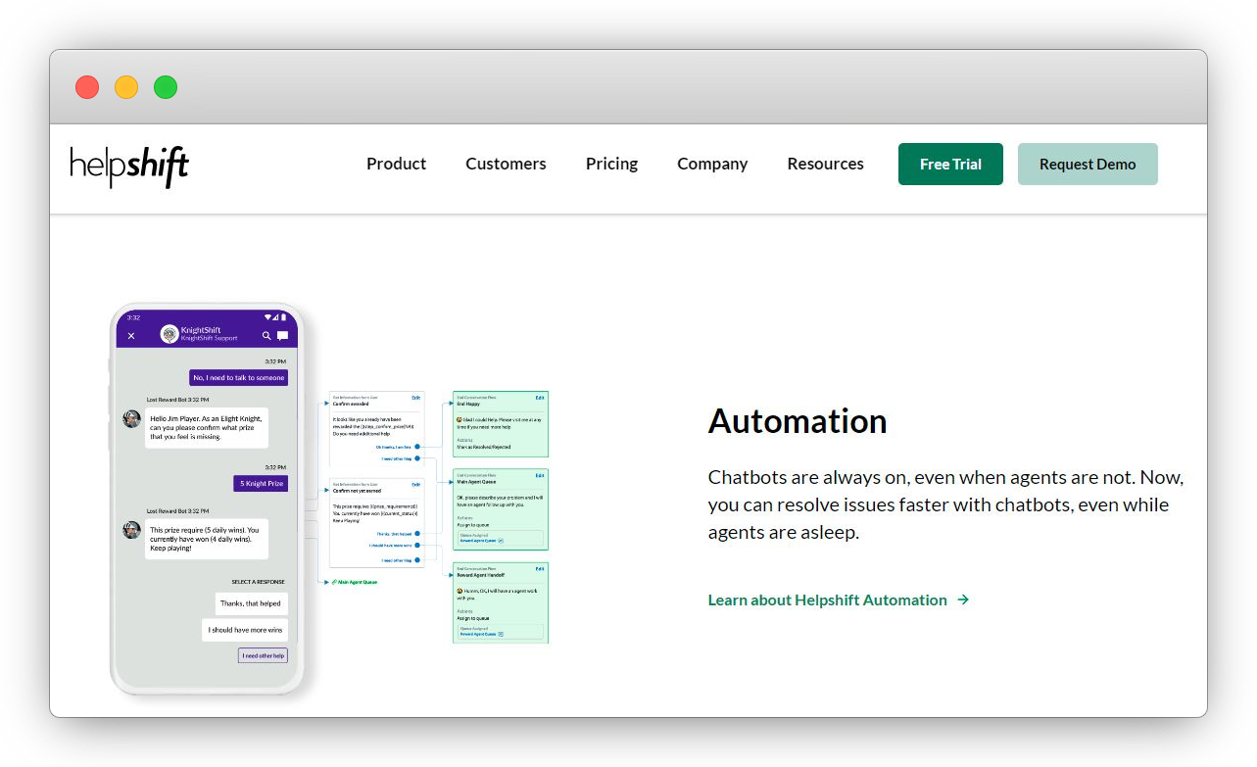
Task: Go to the Pricing page
Action: [611, 164]
